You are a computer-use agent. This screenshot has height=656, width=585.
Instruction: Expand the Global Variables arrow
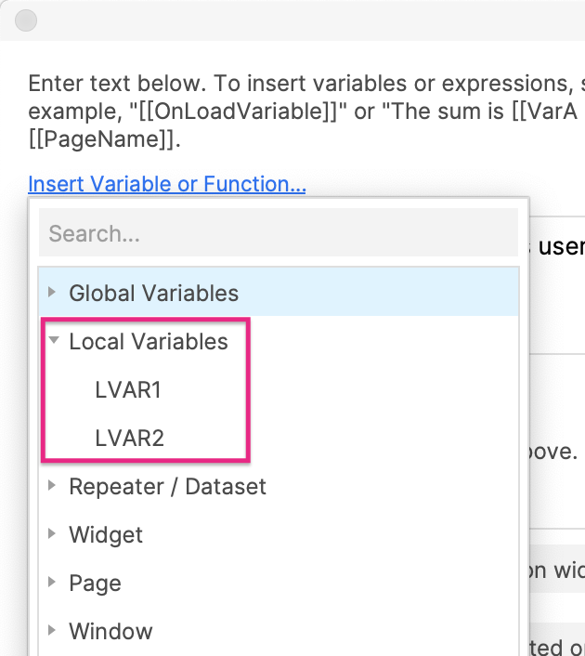(x=54, y=293)
